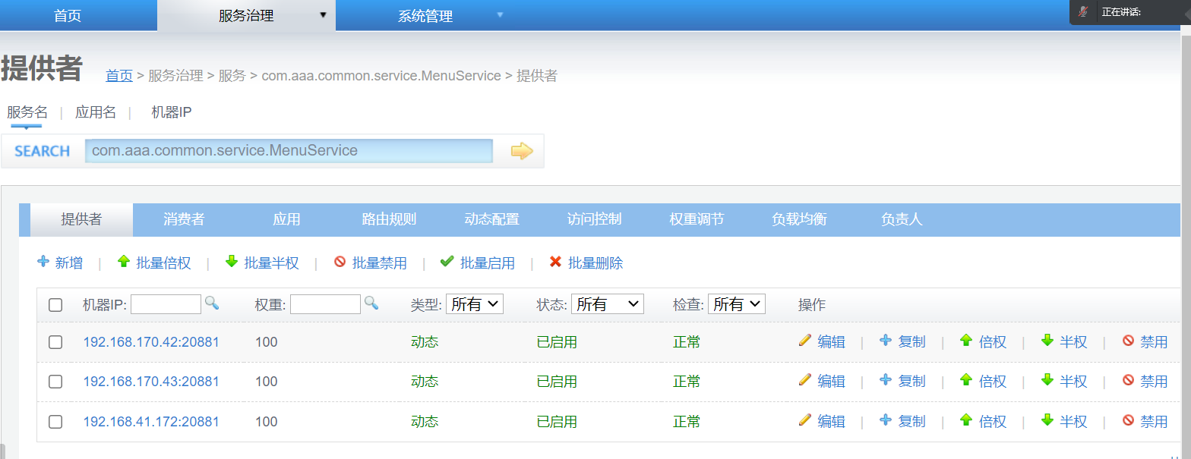This screenshot has width=1191, height=459.
Task: Open 负责人 tab
Action: click(x=902, y=219)
